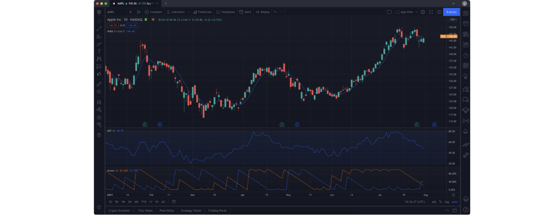This screenshot has width=539, height=215.
Task: Open the help question mark icon
Action: point(466,210)
